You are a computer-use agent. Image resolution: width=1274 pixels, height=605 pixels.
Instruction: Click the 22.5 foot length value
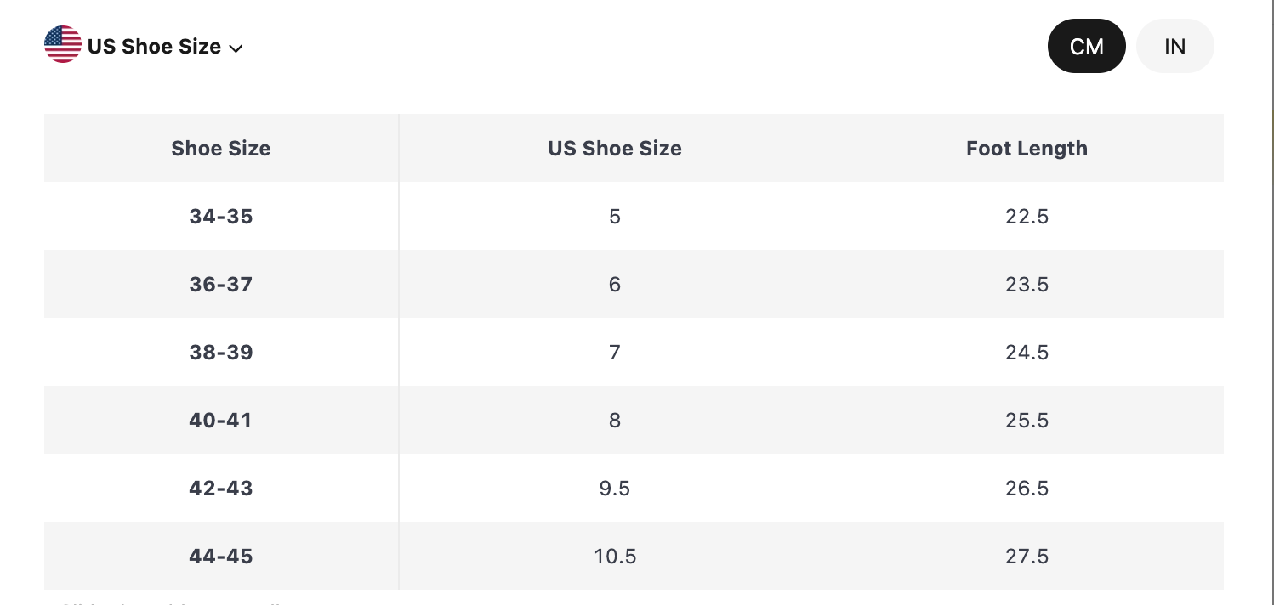(1027, 216)
